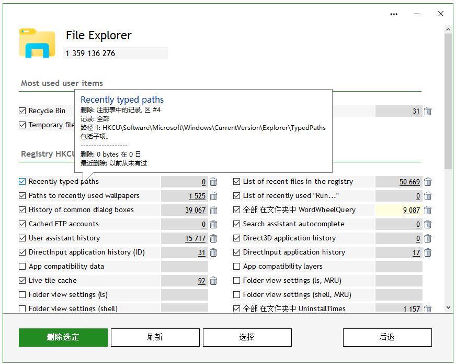456x364 pixels.
Task: Enable App compatibility data checkbox
Action: pyautogui.click(x=22, y=267)
